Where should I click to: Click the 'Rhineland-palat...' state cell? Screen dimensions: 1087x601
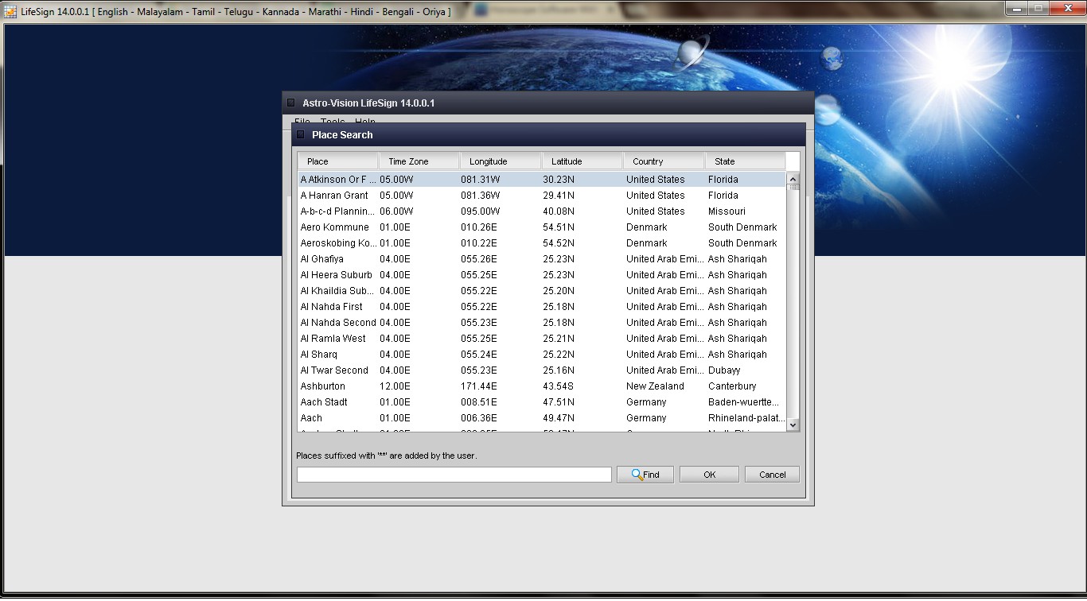point(746,418)
